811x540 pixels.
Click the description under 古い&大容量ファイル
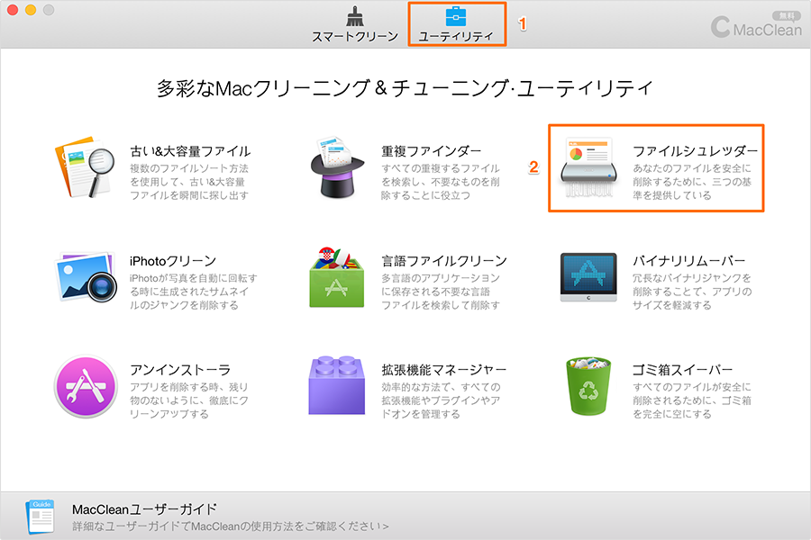[189, 182]
